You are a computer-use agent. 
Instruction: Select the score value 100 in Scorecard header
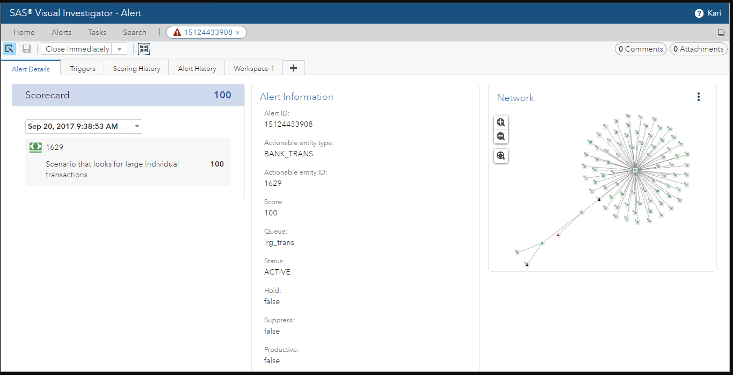click(222, 95)
